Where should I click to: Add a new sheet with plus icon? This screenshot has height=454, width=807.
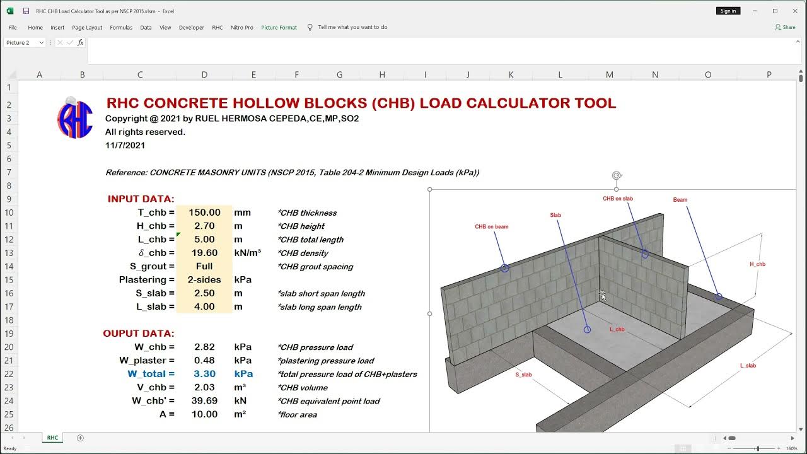pyautogui.click(x=80, y=438)
